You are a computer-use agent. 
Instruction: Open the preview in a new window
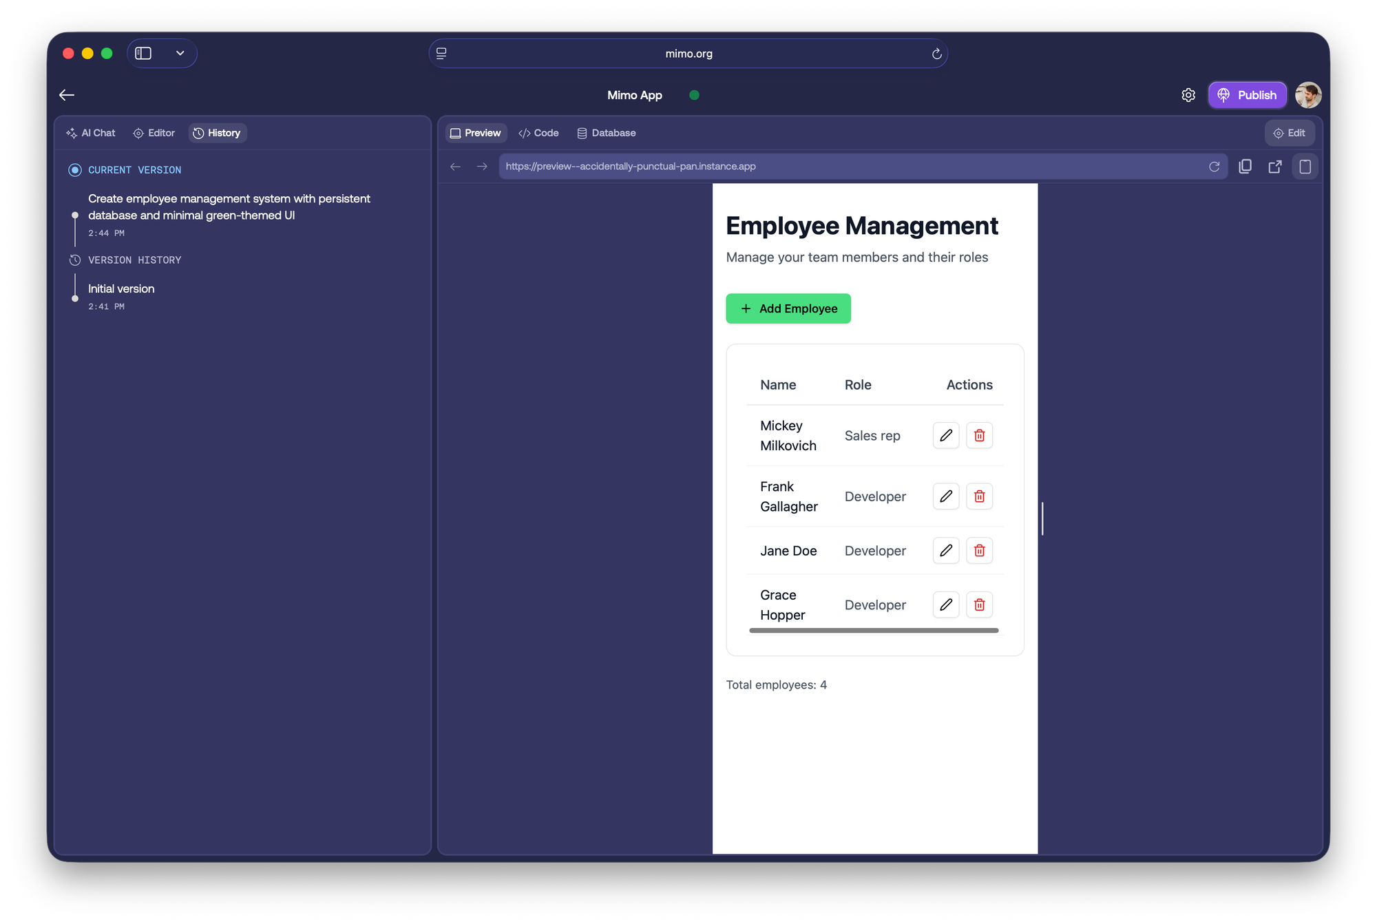(1275, 167)
